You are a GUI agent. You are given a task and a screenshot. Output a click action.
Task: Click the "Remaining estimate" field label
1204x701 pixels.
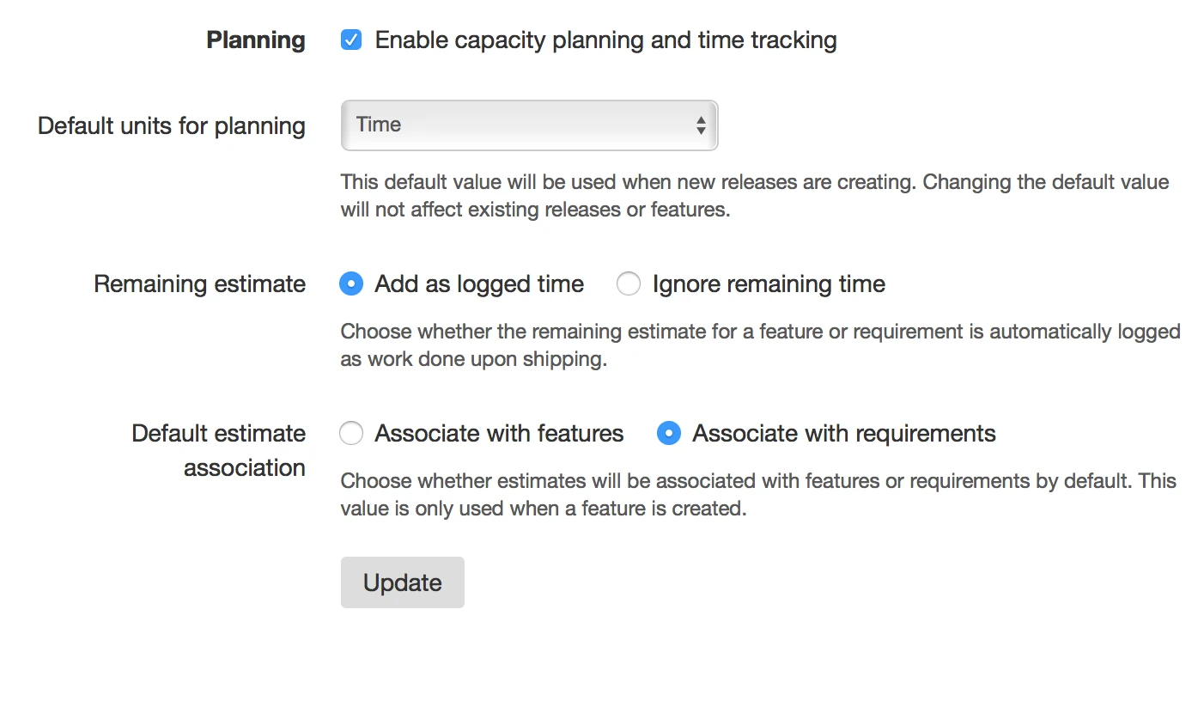pos(199,284)
